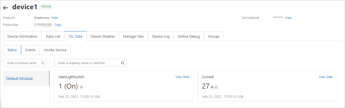Screen dimensions: 345x108
Task: Switch to the Events sub-tab
Action: pos(31,50)
